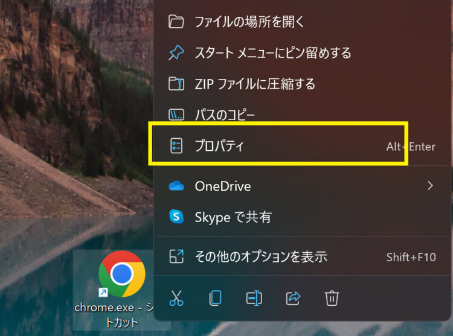Click the folder icon beside ファイルの場所を開く
Image resolution: width=453 pixels, height=336 pixels.
176,22
